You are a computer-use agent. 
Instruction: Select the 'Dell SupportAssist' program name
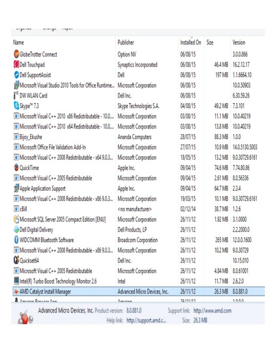click(35, 75)
